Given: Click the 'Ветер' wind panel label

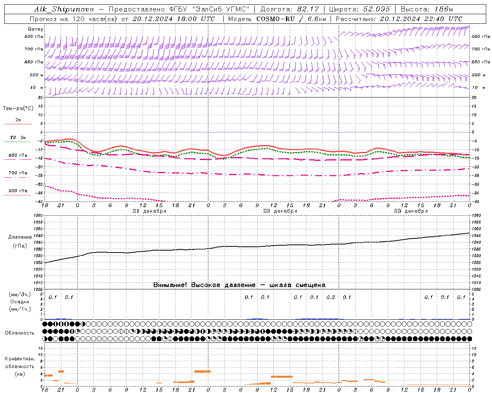Looking at the screenshot, I should [36, 29].
